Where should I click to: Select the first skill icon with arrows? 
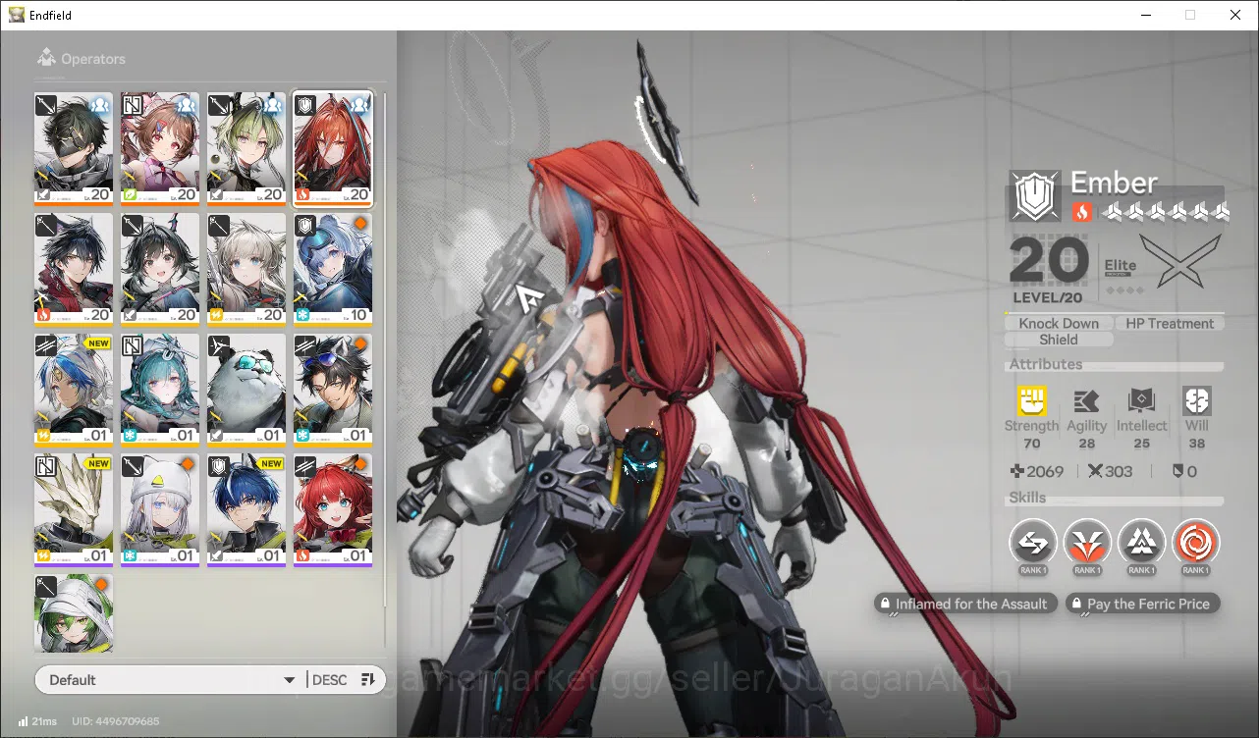[x=1033, y=542]
